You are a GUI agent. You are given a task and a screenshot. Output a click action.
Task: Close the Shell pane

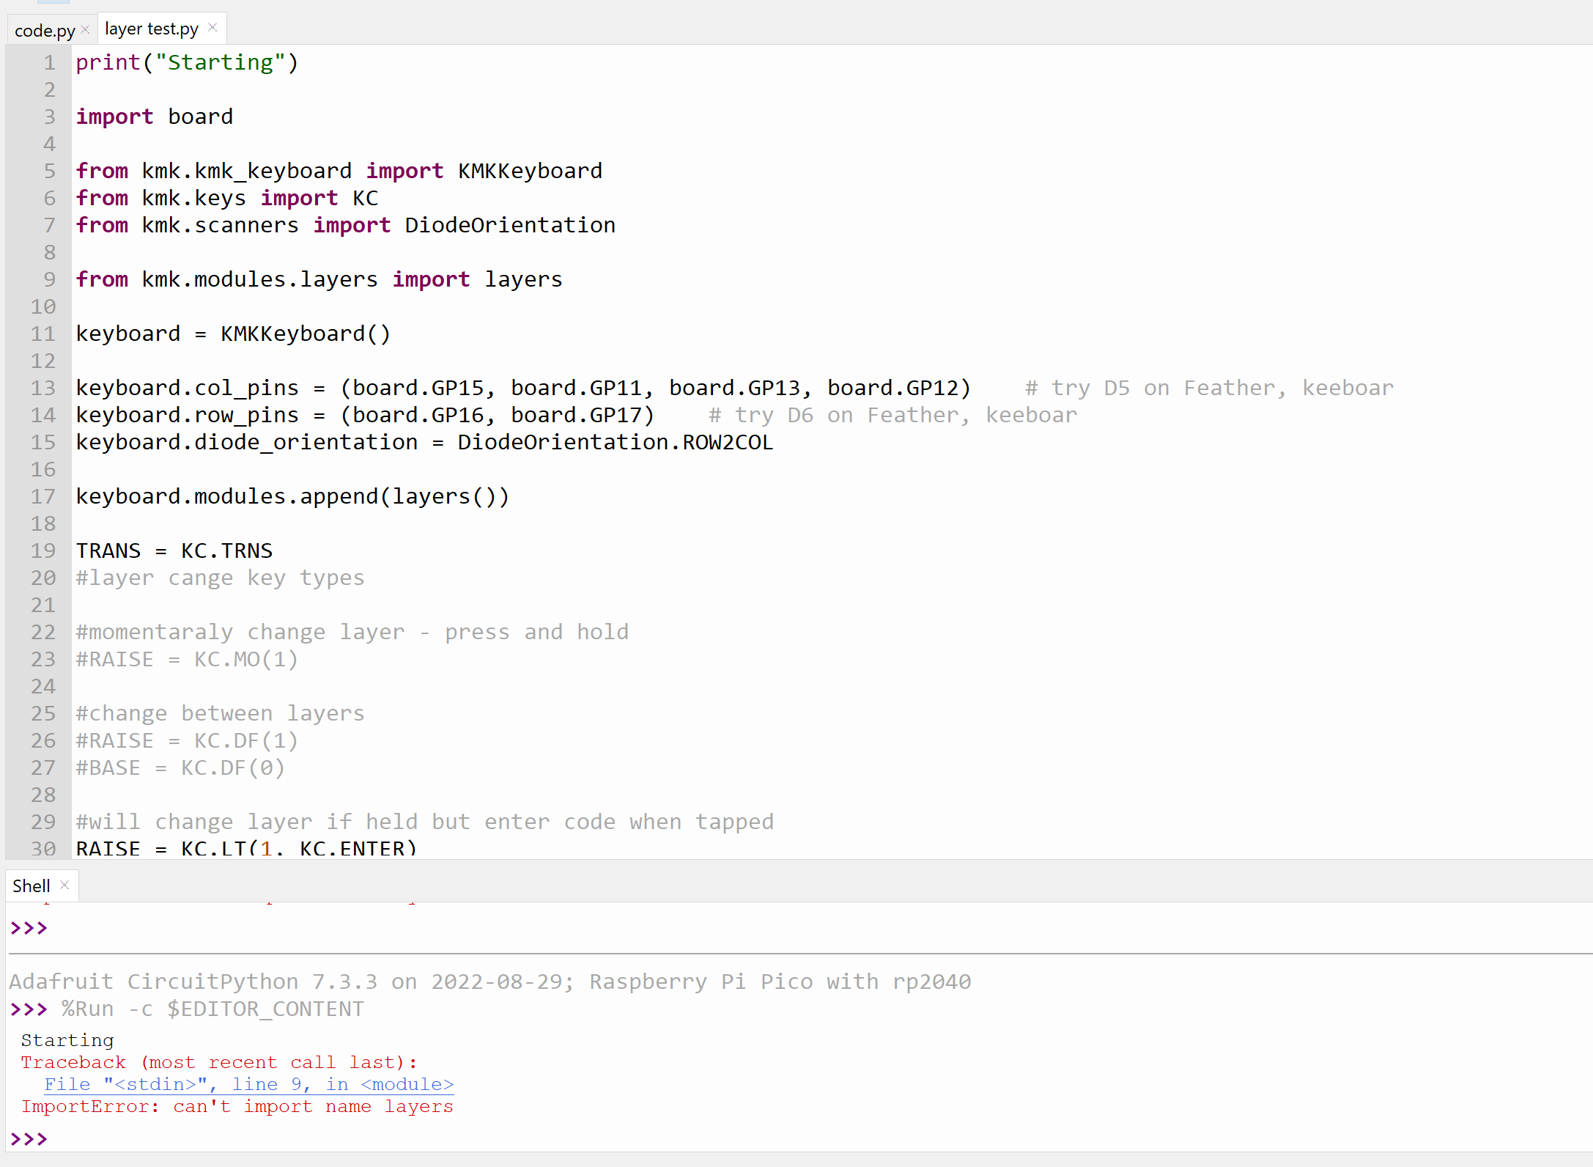(64, 884)
